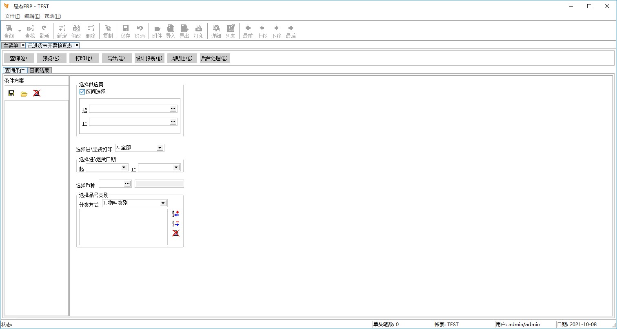Click the 查询 toolbar icon

point(9,31)
